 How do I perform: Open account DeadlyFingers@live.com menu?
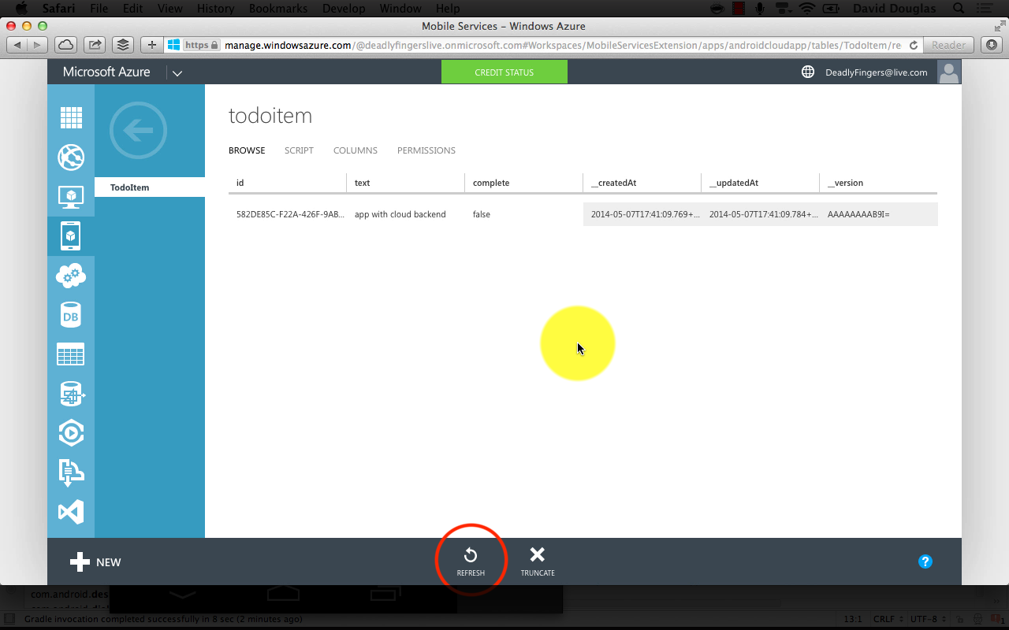click(877, 72)
